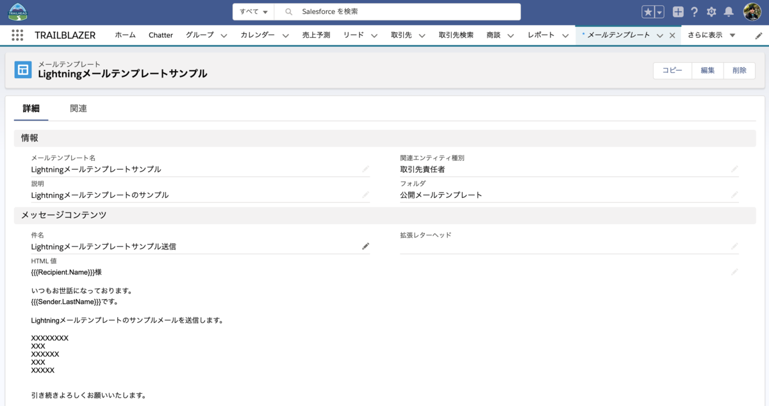Screen dimensions: 769x406
Task: Expand 商談 tab dropdown chevron
Action: pyautogui.click(x=511, y=36)
